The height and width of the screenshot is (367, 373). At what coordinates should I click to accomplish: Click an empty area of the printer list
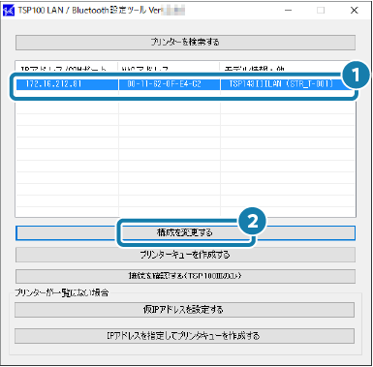pos(185,155)
